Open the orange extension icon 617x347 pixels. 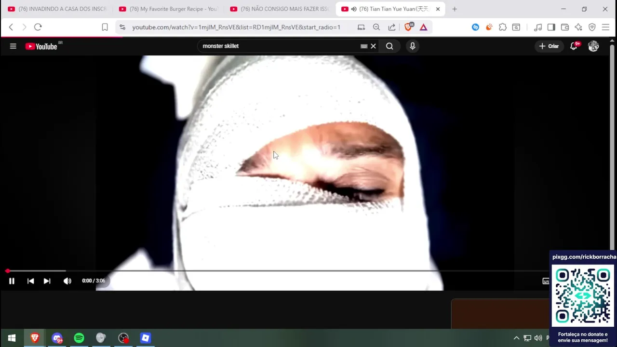click(489, 27)
